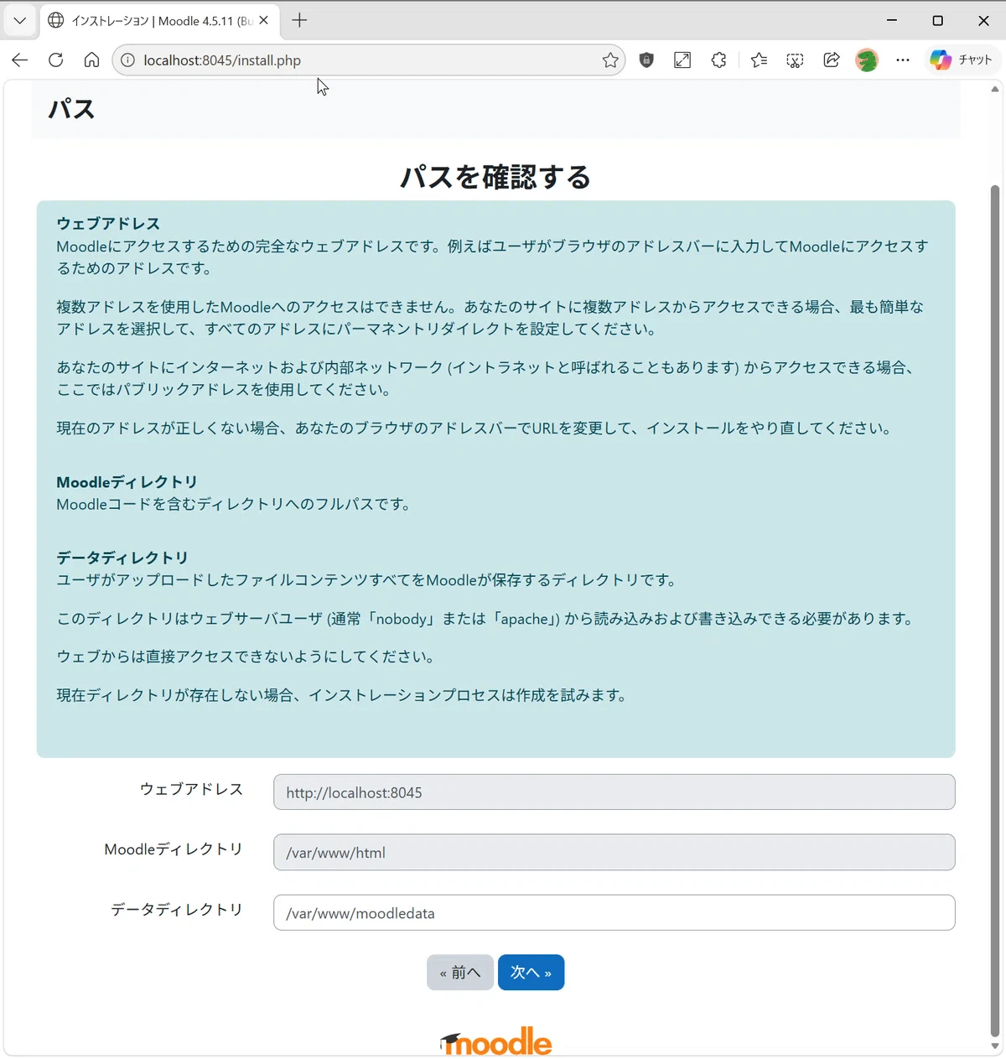Screen dimensions: 1006x1059
Task: Open the Favorites list icon
Action: [759, 60]
